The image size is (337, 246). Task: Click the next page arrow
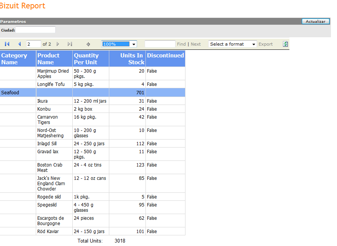coord(58,44)
